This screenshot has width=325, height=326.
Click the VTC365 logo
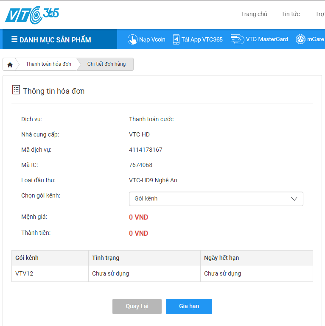32,15
